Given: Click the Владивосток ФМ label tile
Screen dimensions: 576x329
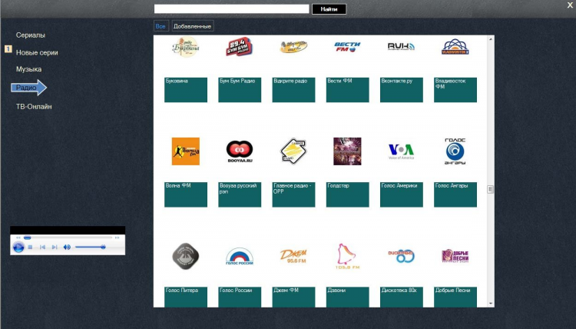Looking at the screenshot, I should click(455, 90).
